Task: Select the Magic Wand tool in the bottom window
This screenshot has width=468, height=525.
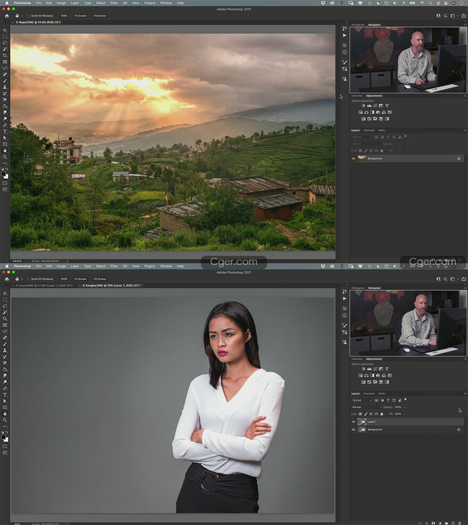Action: [5, 312]
